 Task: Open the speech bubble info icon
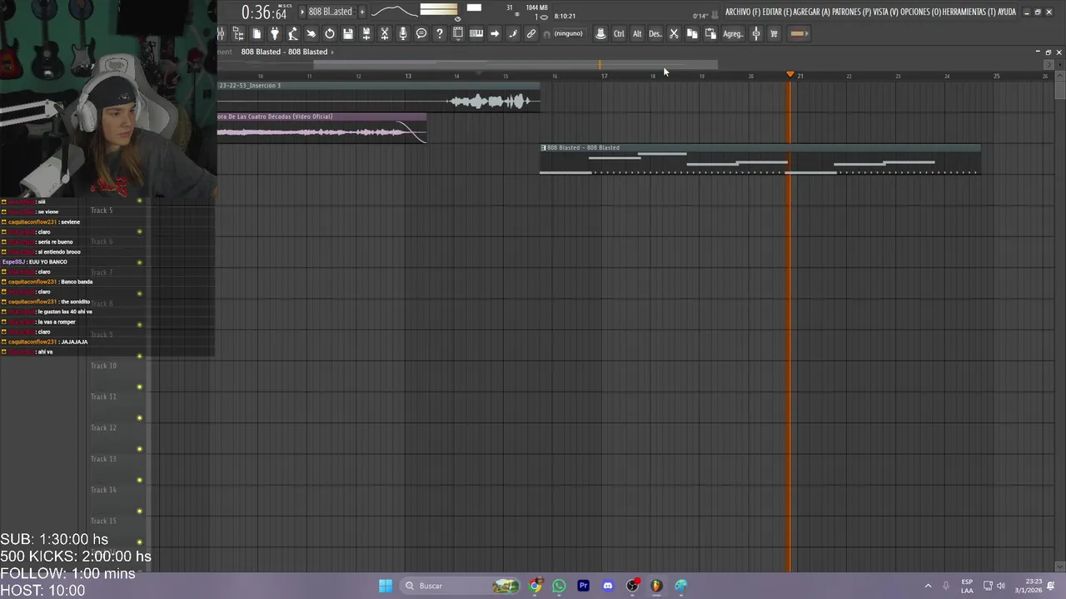421,33
